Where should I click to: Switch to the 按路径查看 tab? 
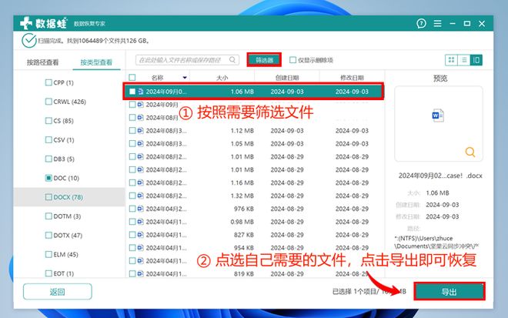point(43,62)
